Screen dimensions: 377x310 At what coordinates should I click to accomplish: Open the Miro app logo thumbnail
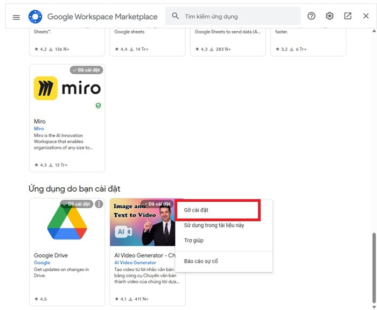[x=67, y=88]
